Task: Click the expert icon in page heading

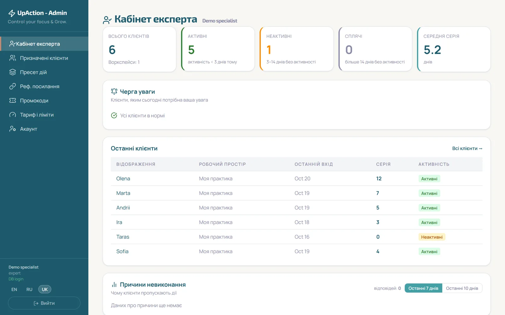Action: point(107,20)
